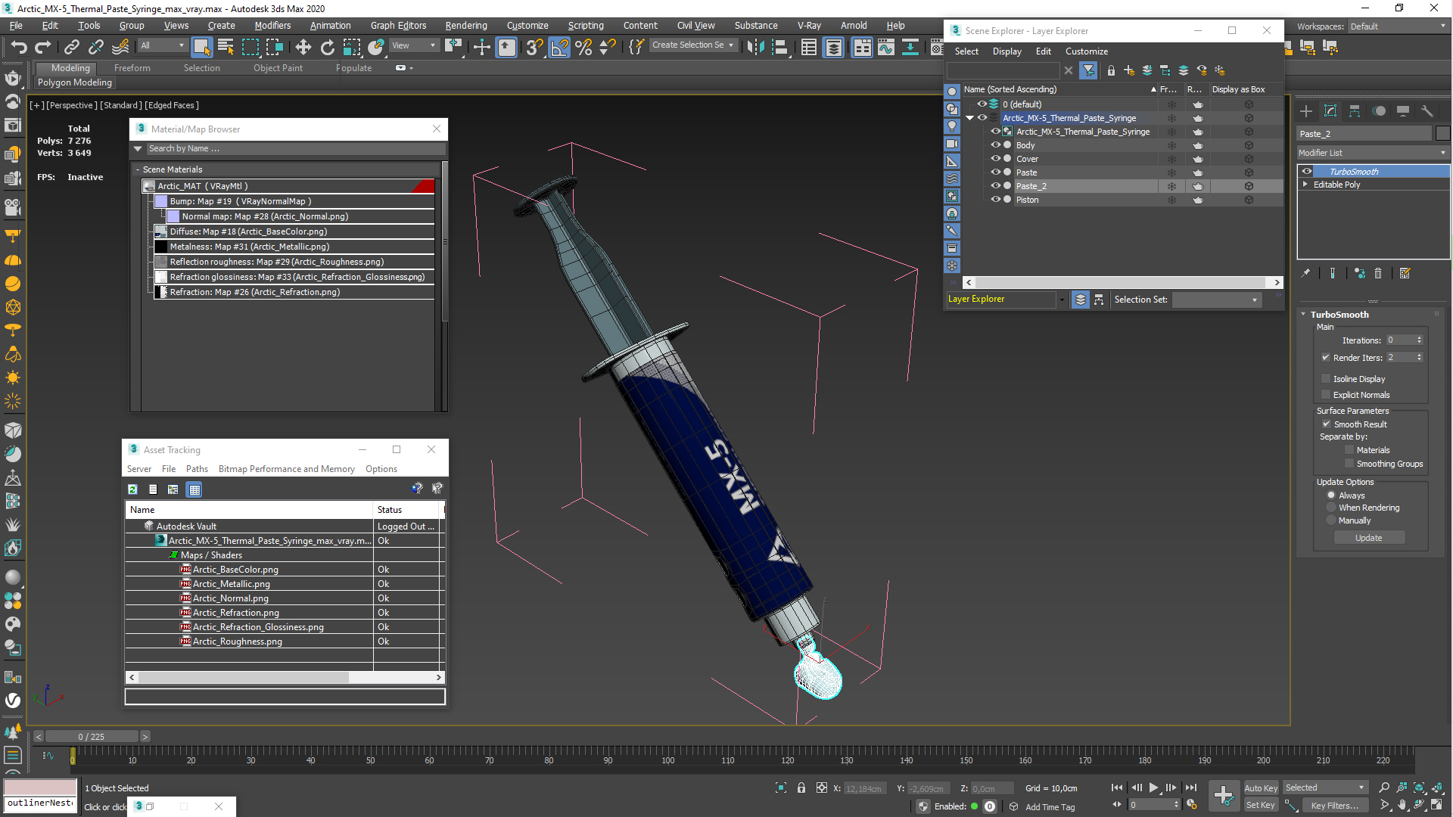Open Customize menu in Scene Explorer

1087,51
